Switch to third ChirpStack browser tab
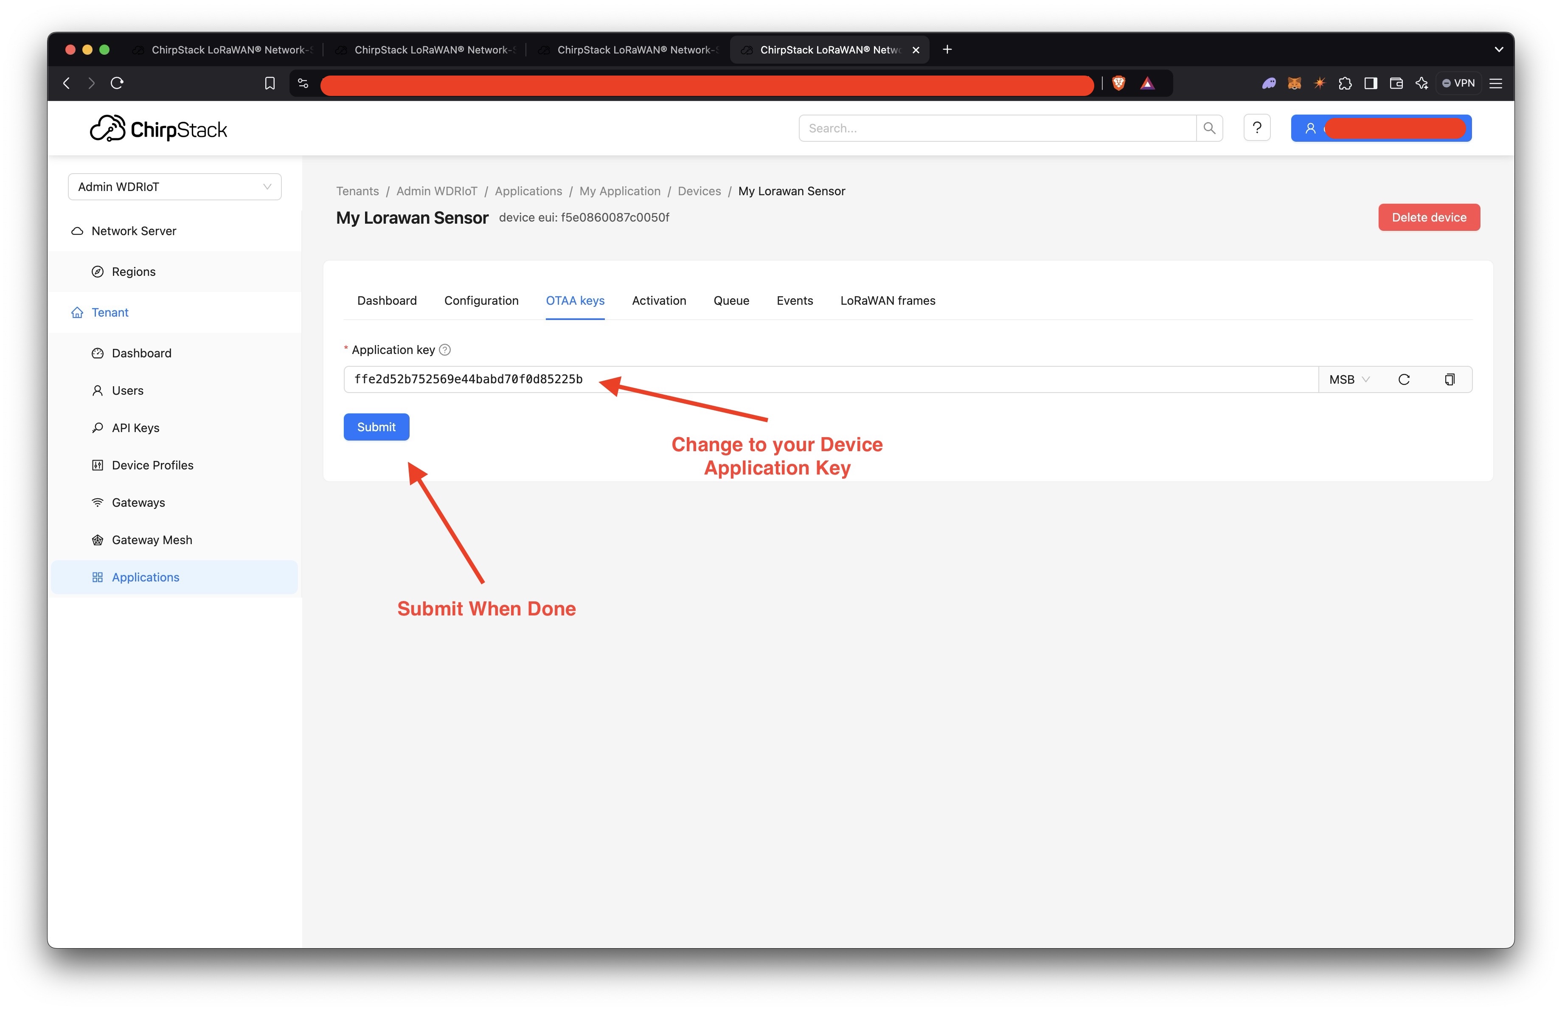Screen dimensions: 1562x1011 [x=629, y=49]
